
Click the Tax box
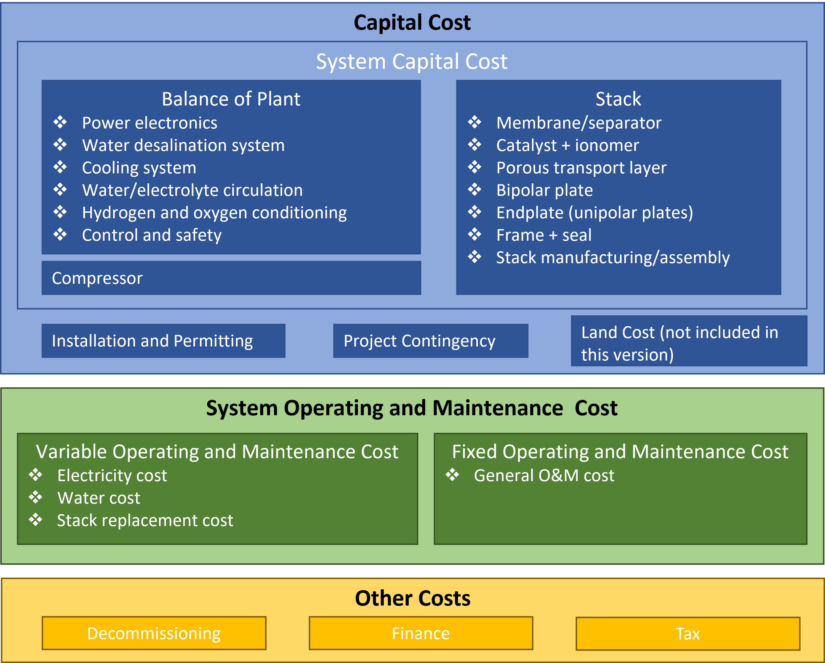[687, 634]
